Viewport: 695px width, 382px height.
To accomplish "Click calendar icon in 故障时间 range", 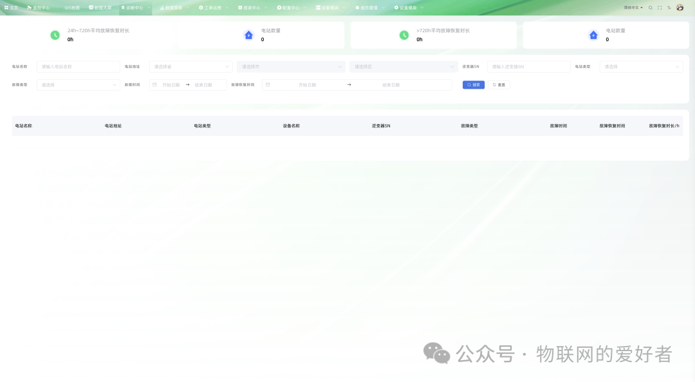I will coord(154,85).
